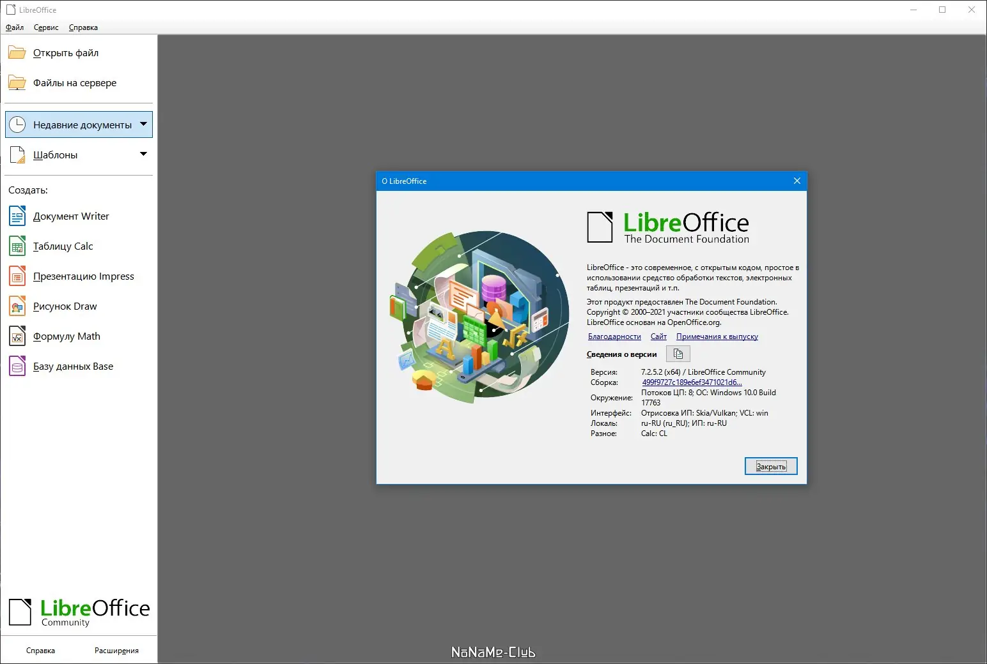Open the Файл menu

click(15, 27)
